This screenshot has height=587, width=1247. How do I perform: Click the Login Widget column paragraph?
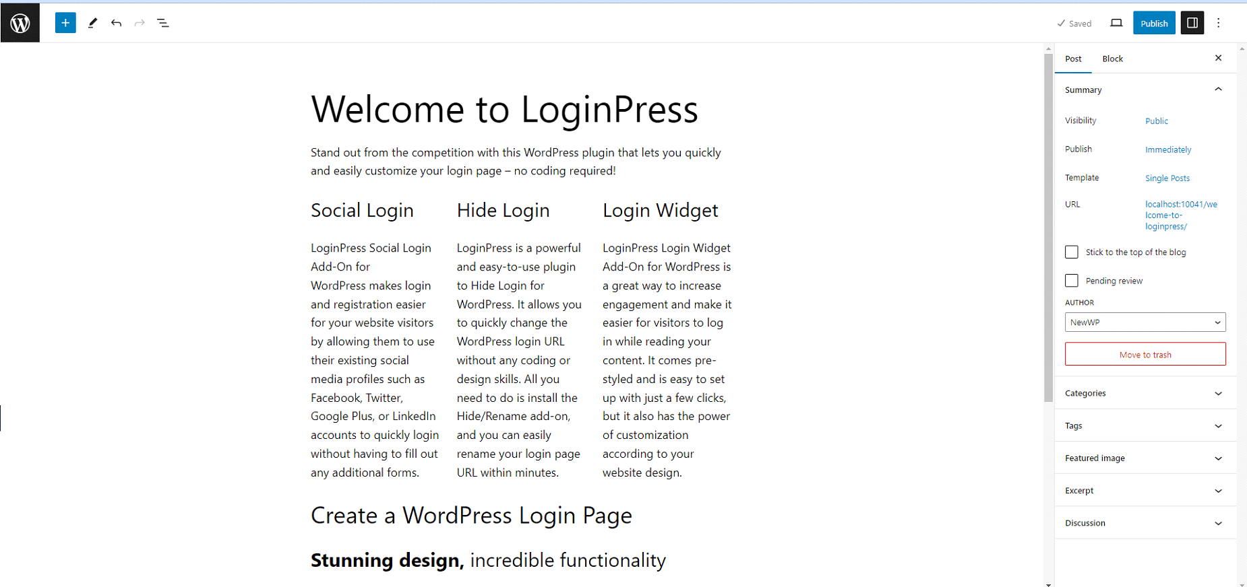[x=667, y=360]
